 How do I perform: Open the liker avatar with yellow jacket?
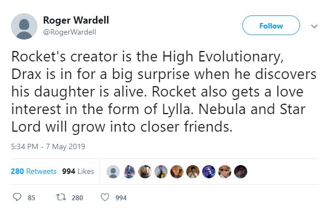[x=161, y=172]
